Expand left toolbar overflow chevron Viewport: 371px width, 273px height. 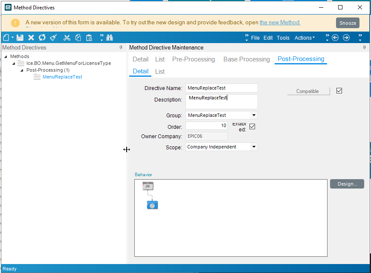pyautogui.click(x=102, y=38)
